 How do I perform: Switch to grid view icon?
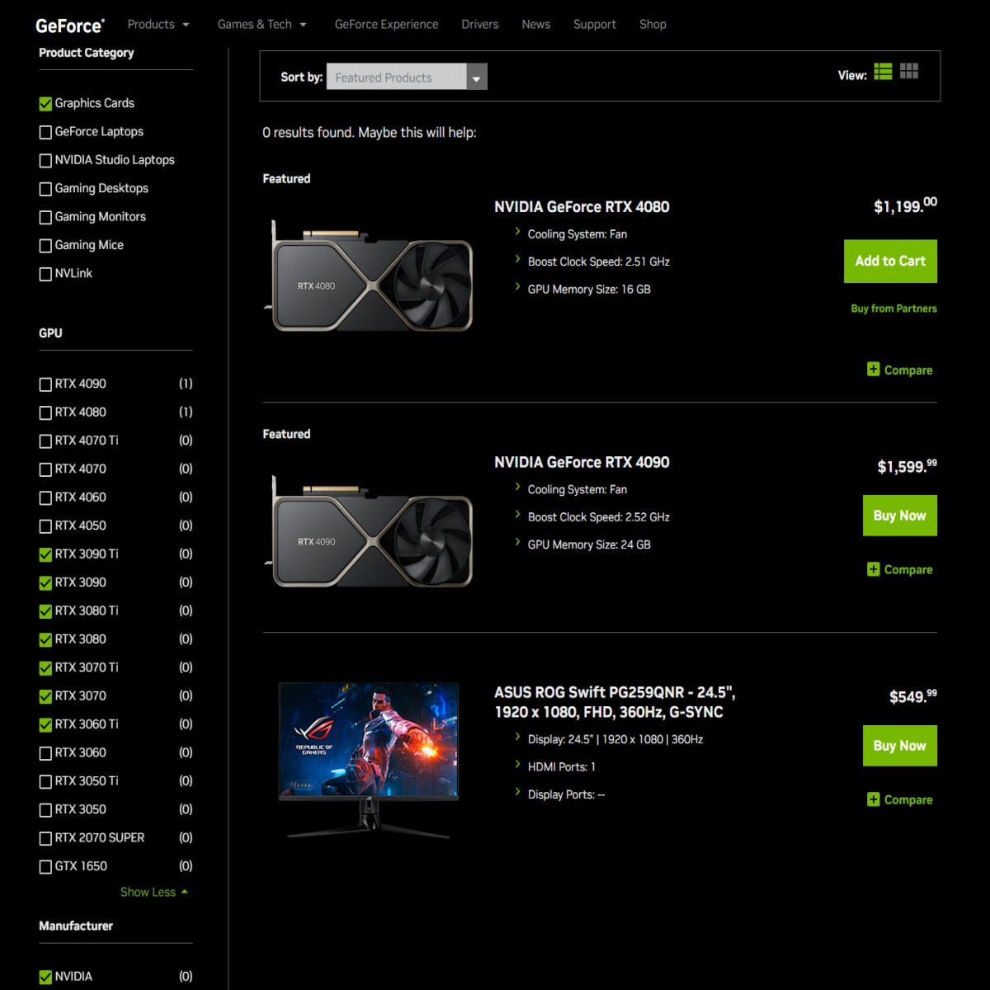908,72
